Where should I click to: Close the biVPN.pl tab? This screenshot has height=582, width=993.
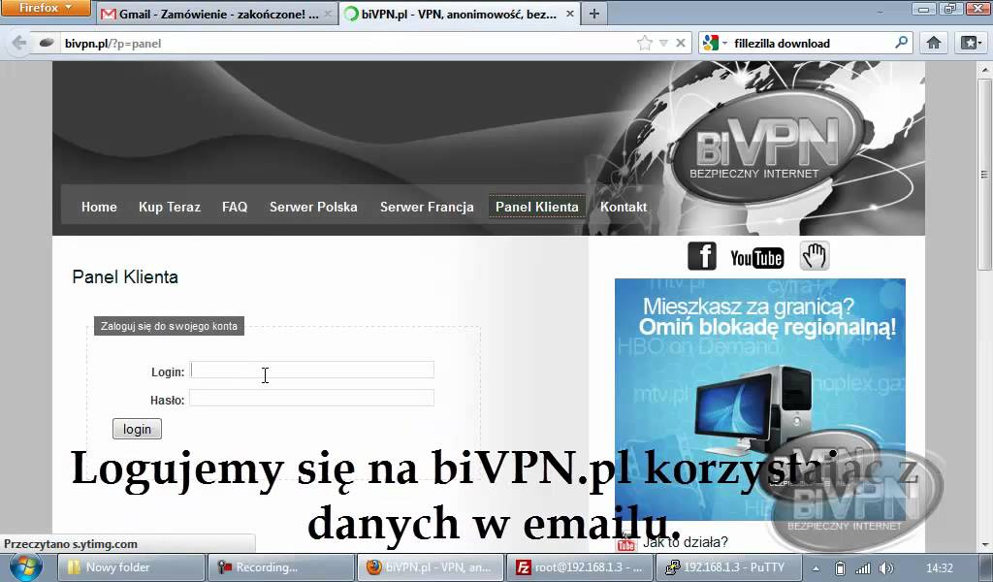click(569, 14)
